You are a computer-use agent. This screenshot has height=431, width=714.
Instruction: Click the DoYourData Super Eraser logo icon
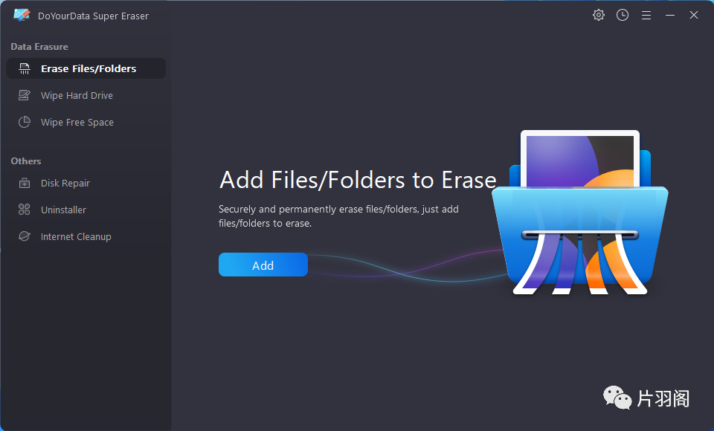pyautogui.click(x=22, y=15)
